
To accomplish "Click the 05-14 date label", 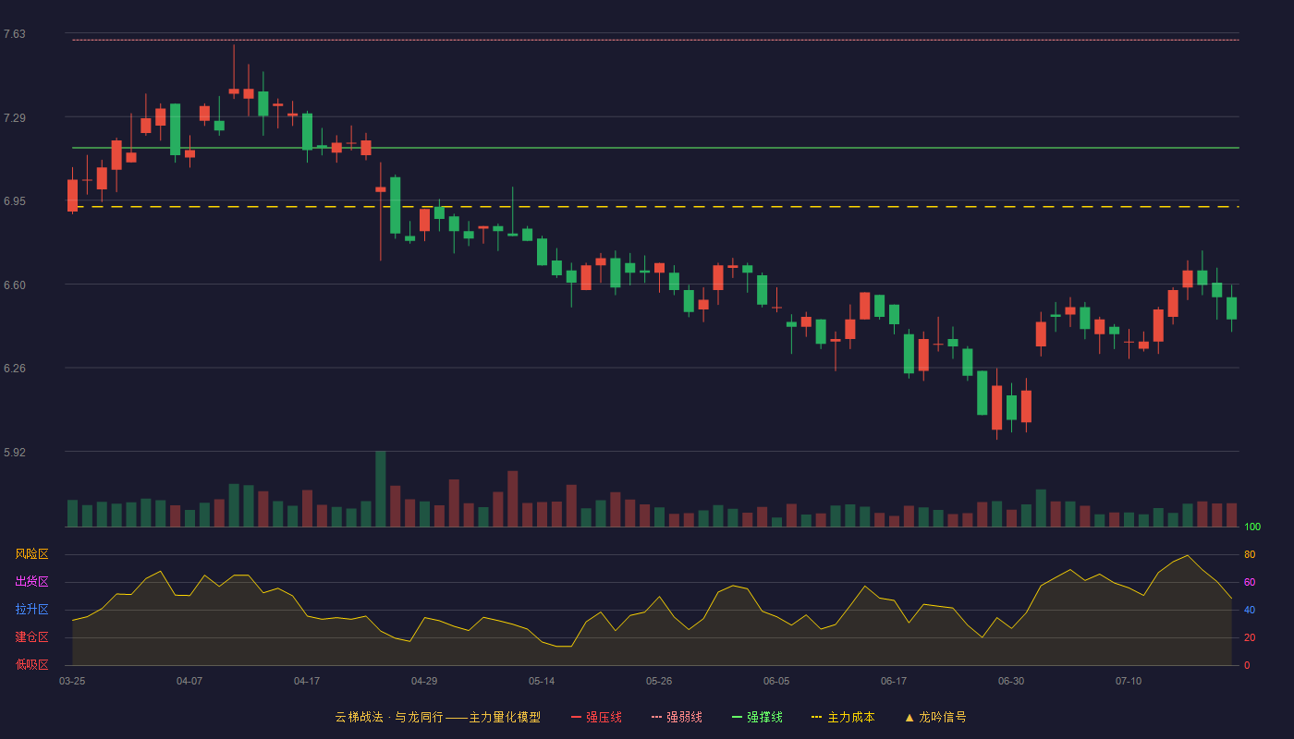I will (x=542, y=681).
